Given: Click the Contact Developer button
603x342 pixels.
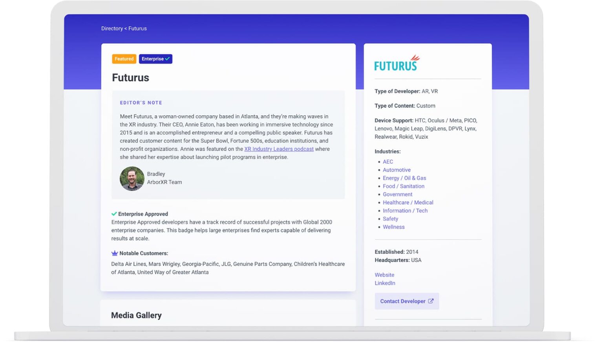Looking at the screenshot, I should pos(403,301).
